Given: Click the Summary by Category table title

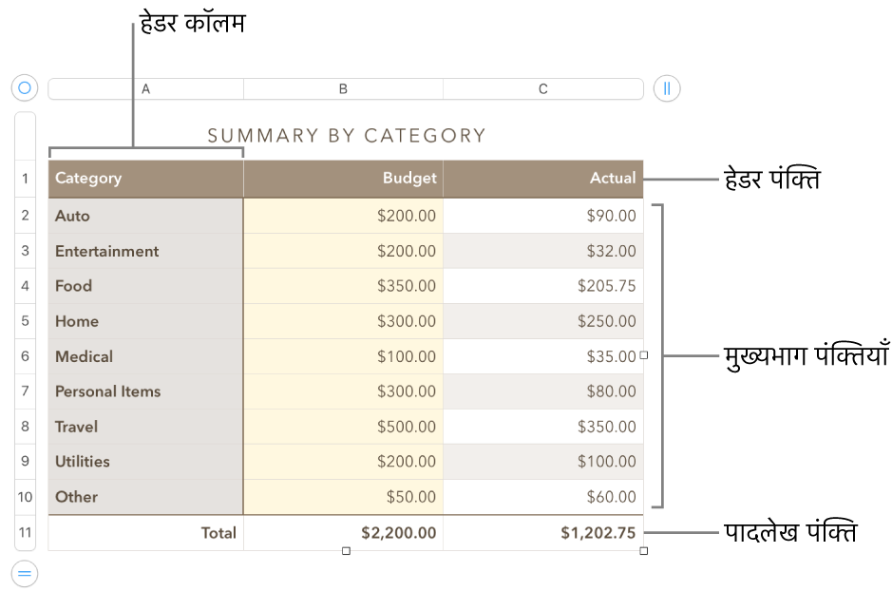Looking at the screenshot, I should 347,136.
